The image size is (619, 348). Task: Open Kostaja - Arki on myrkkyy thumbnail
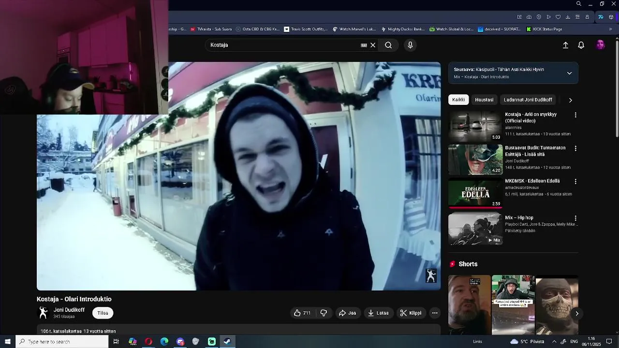click(475, 126)
